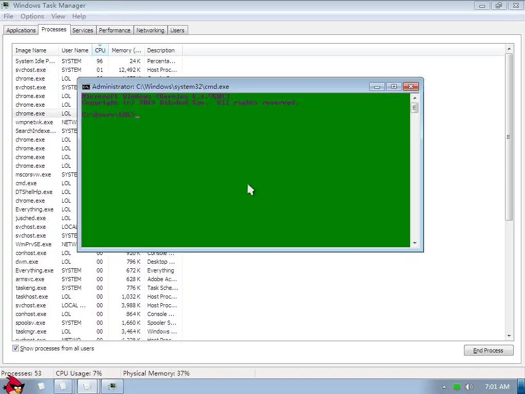Click cmd window scrollbar up arrow
The height and width of the screenshot is (394, 525).
tap(415, 98)
